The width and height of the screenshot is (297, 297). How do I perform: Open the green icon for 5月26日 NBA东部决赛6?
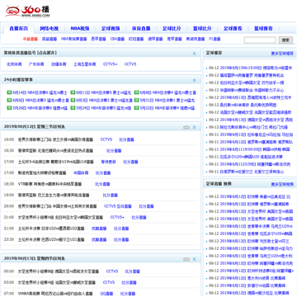click(x=9, y=108)
